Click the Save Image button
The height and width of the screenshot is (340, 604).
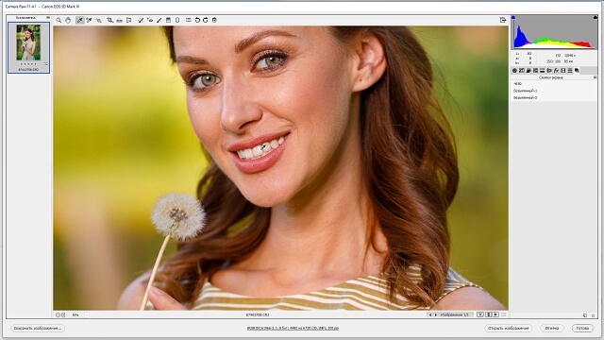[x=38, y=328]
